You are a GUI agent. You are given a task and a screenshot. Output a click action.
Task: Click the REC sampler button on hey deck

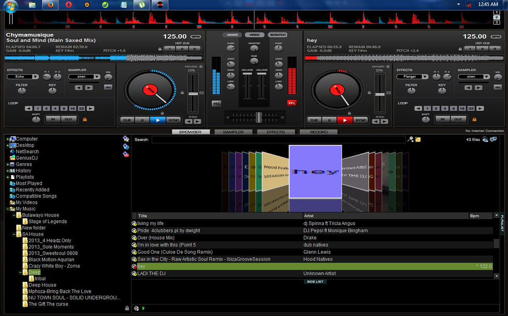pyautogui.click(x=498, y=87)
